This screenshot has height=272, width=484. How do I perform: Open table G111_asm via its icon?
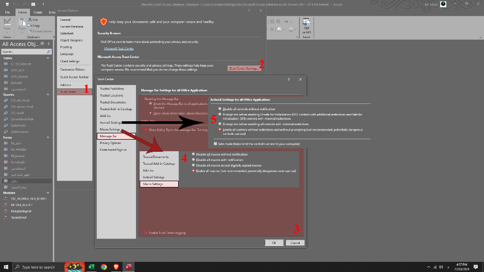click(x=5, y=70)
